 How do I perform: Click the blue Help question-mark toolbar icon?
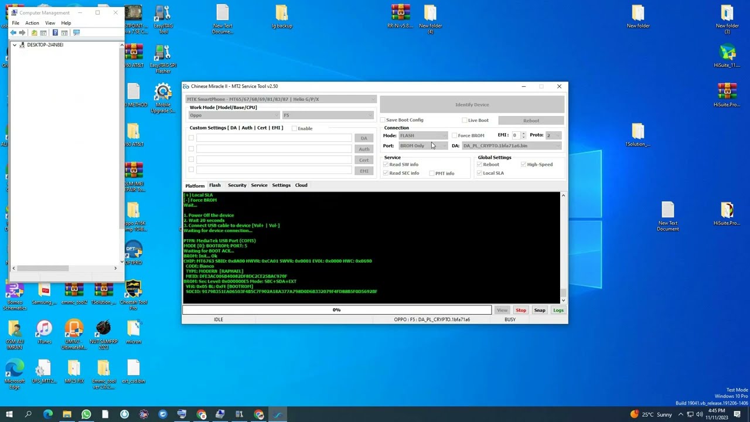55,33
